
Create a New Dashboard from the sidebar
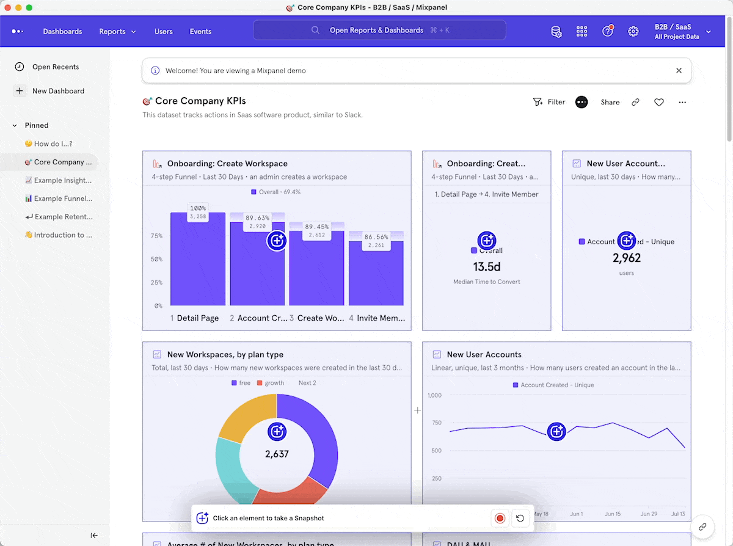[x=49, y=91]
